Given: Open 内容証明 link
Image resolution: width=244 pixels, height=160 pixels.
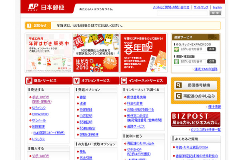Looking at the screenshot, I should pos(86,116).
